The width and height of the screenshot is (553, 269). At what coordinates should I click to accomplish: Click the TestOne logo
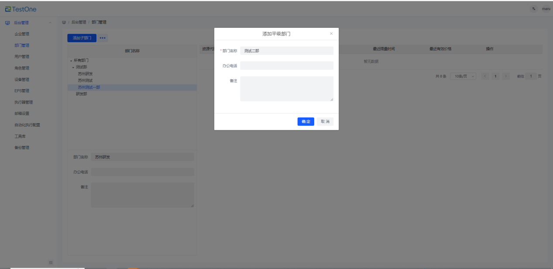coord(21,9)
